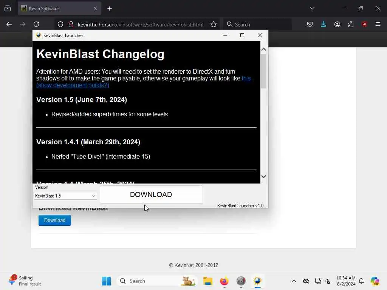The height and width of the screenshot is (290, 387).
Task: Click the '© KevinNet 2001-2012' footer text
Action: pos(193,265)
